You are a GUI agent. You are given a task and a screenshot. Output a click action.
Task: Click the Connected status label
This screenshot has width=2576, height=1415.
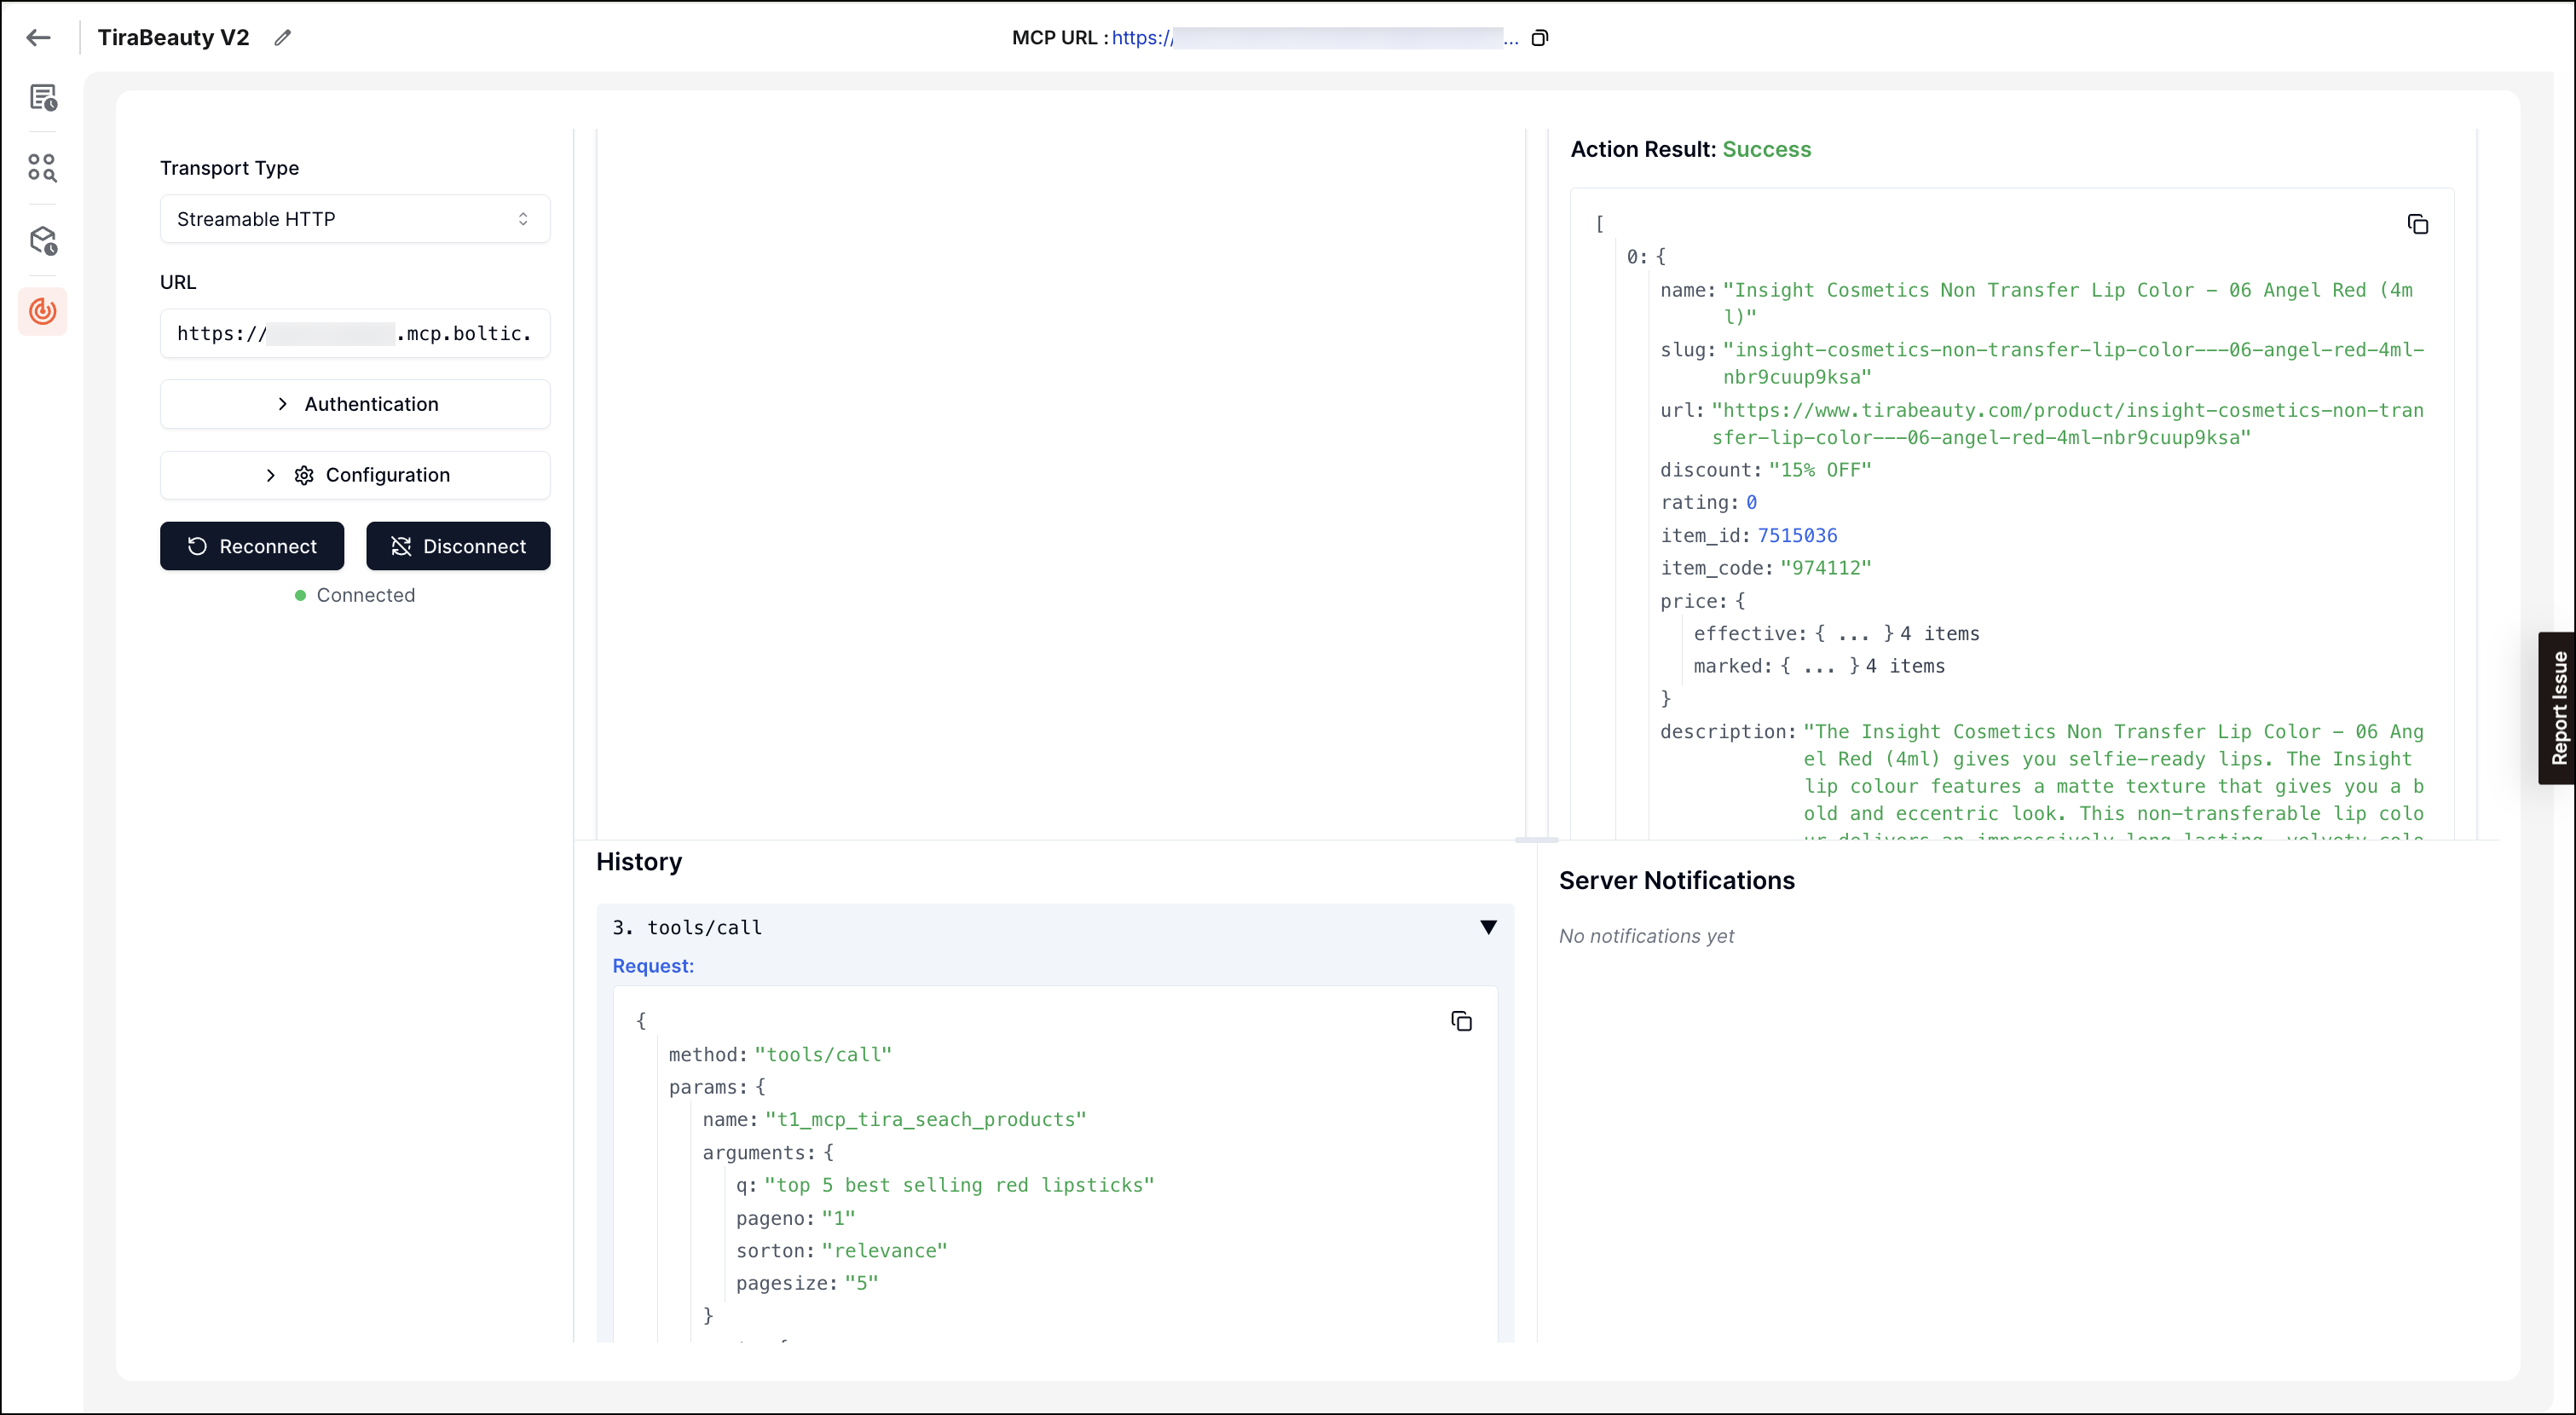coord(365,595)
